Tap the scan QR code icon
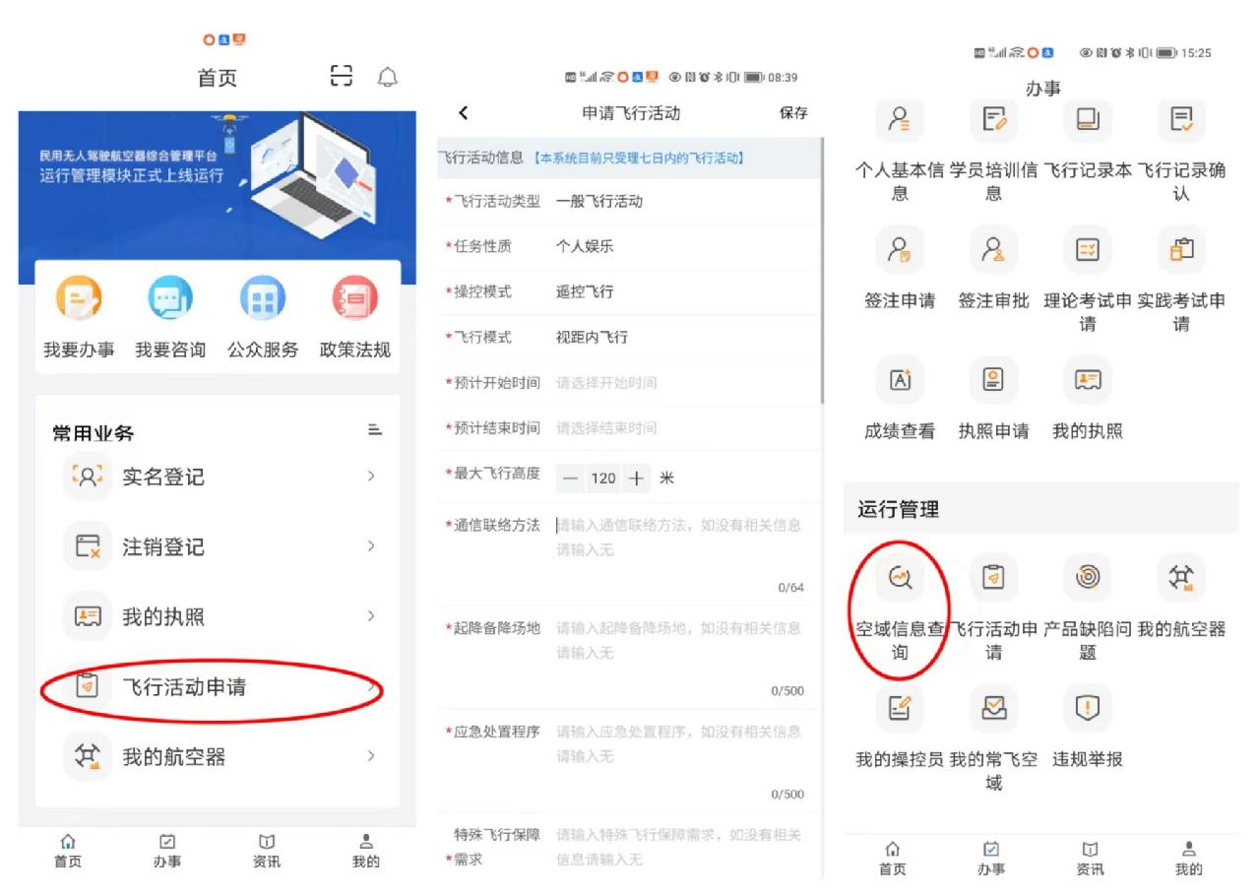1260x895 pixels. pyautogui.click(x=341, y=77)
